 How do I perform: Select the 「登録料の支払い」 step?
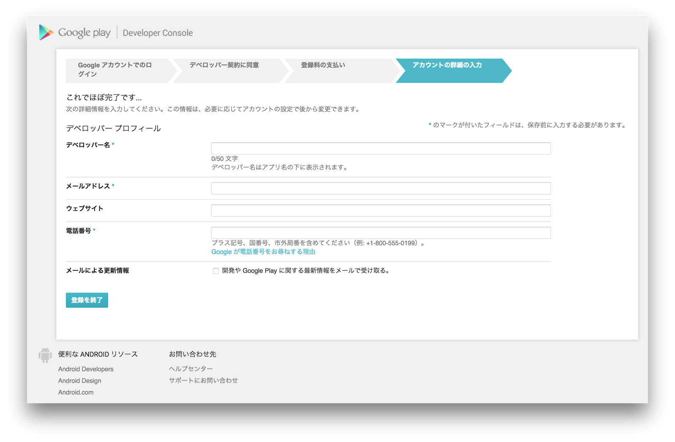tap(323, 65)
